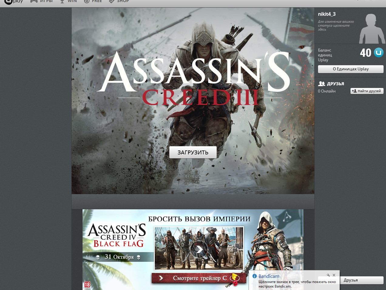Click the blue Uplay units coin icon

[378, 52]
